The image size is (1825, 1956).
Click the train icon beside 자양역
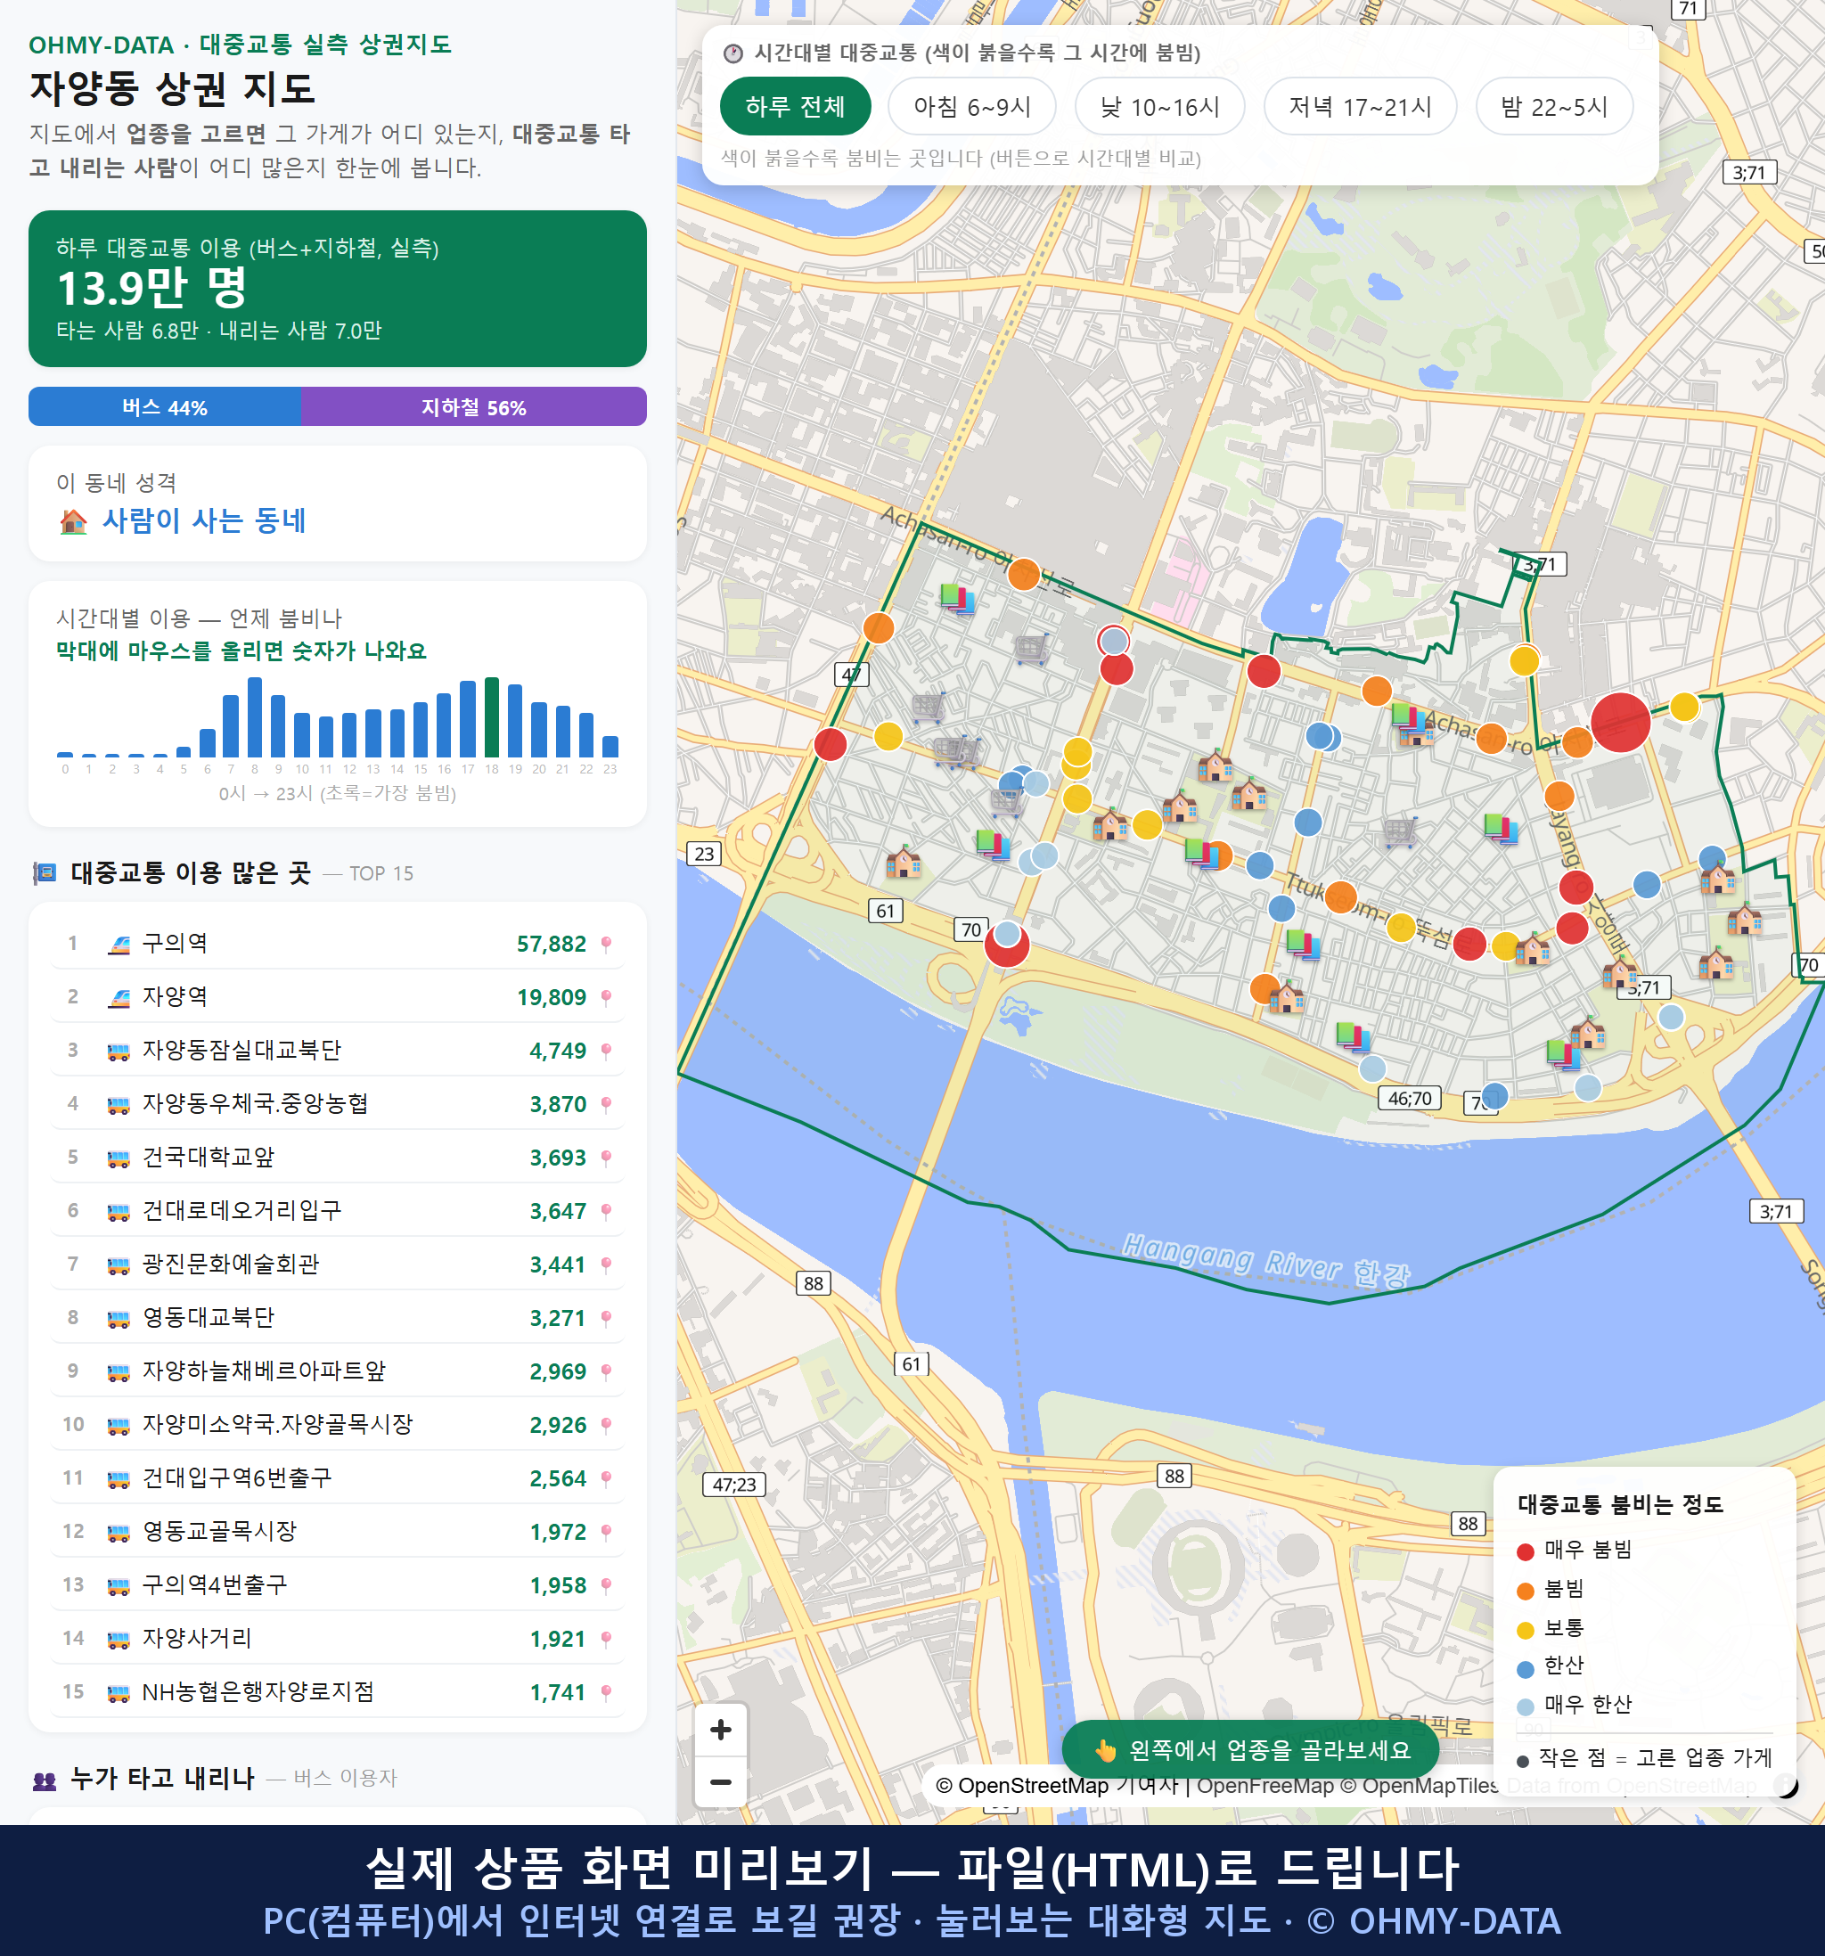118,996
